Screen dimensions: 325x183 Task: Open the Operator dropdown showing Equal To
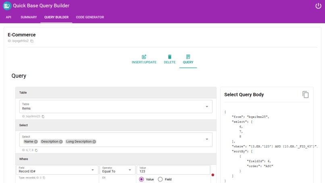pos(117,170)
